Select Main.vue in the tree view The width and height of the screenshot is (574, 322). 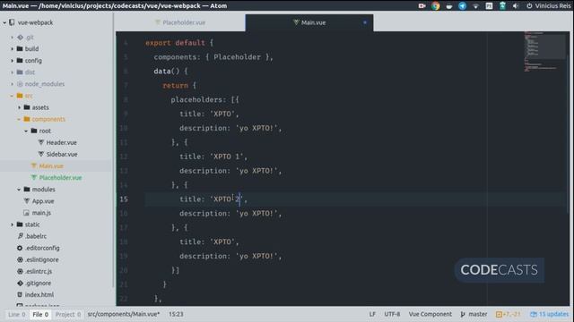tap(51, 166)
